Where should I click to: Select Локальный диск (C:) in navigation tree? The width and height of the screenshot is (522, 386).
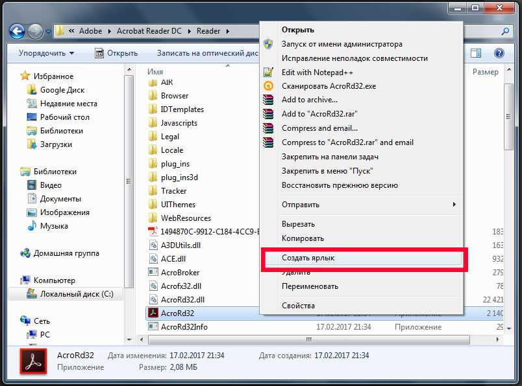pos(77,293)
